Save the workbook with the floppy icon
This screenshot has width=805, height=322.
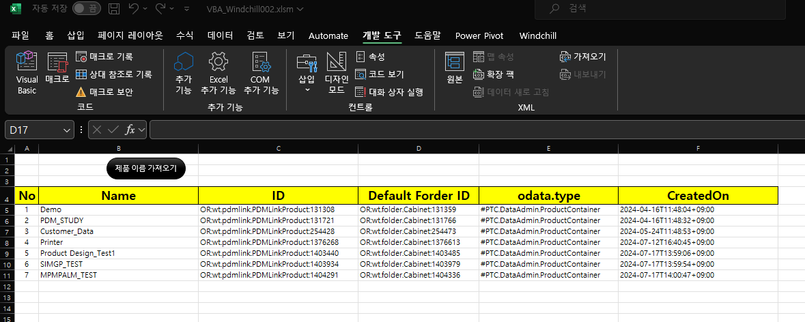coord(114,9)
